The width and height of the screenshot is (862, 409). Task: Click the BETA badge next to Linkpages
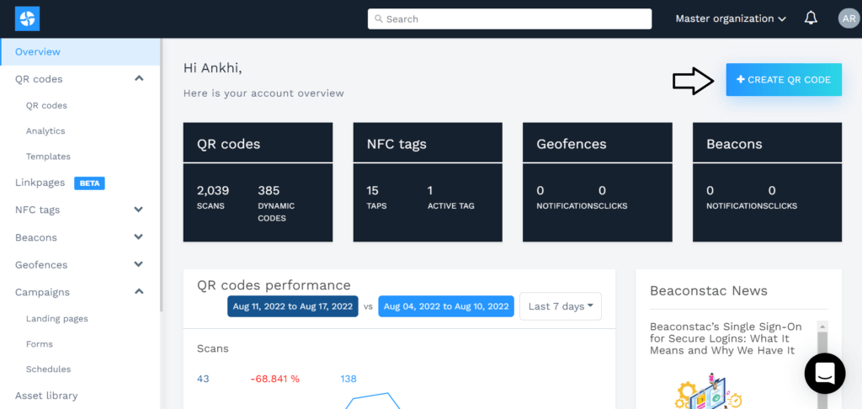coord(89,183)
